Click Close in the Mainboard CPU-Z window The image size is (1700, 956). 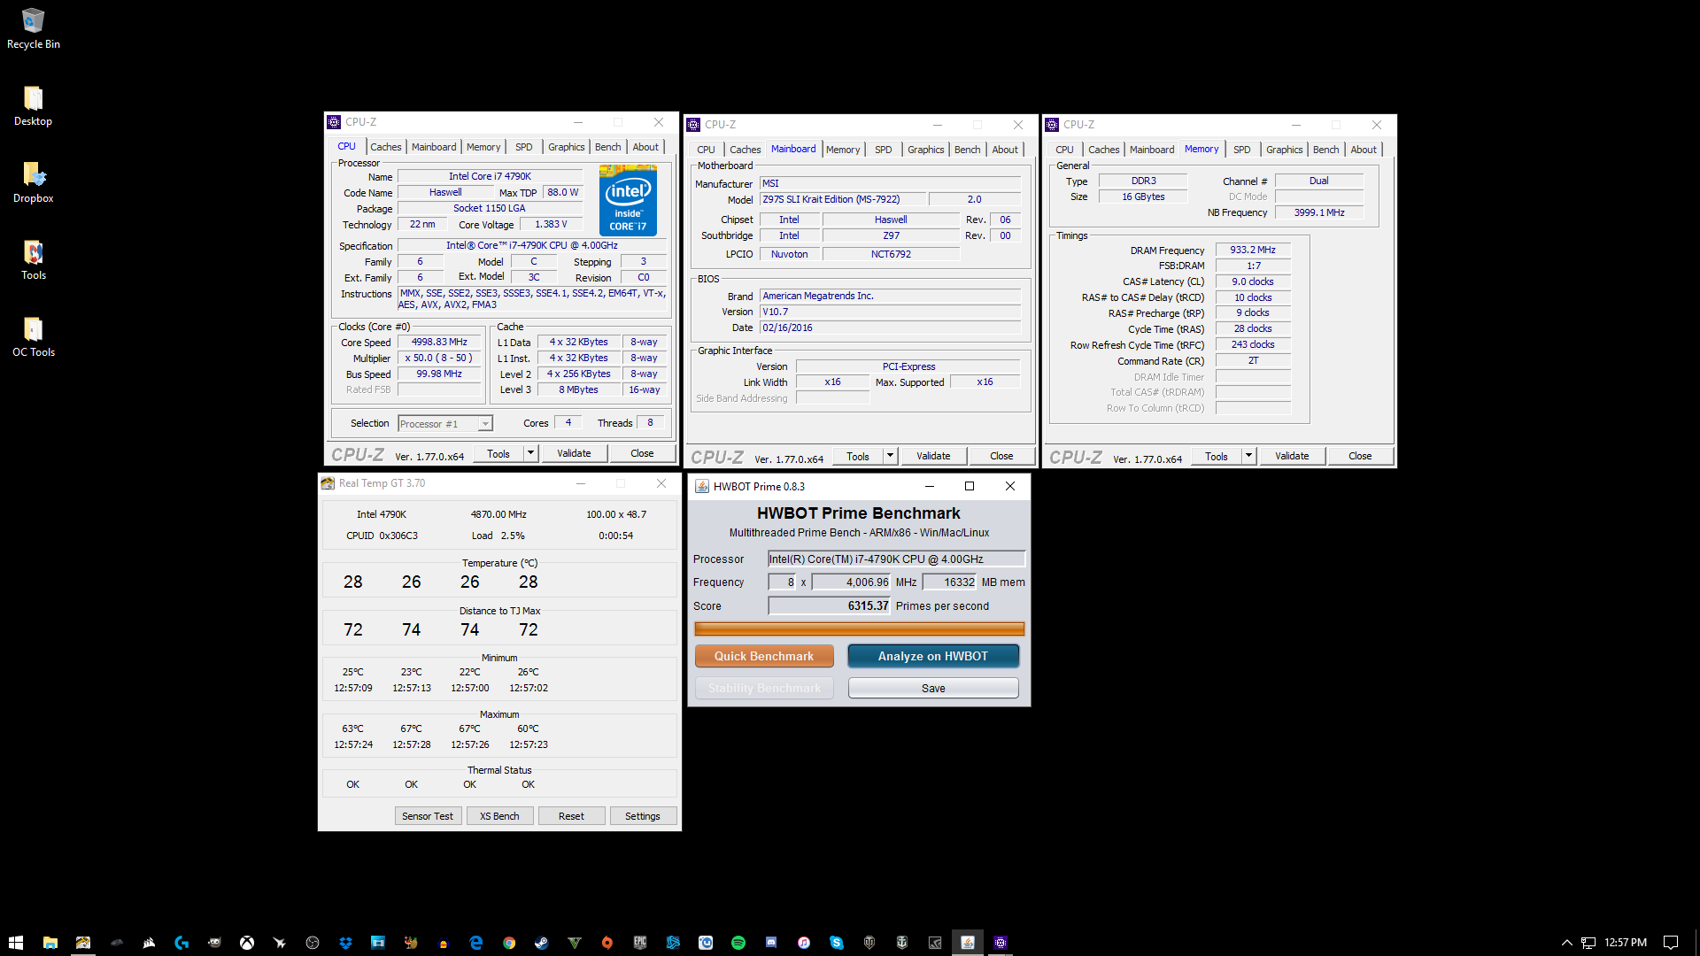click(x=1001, y=456)
